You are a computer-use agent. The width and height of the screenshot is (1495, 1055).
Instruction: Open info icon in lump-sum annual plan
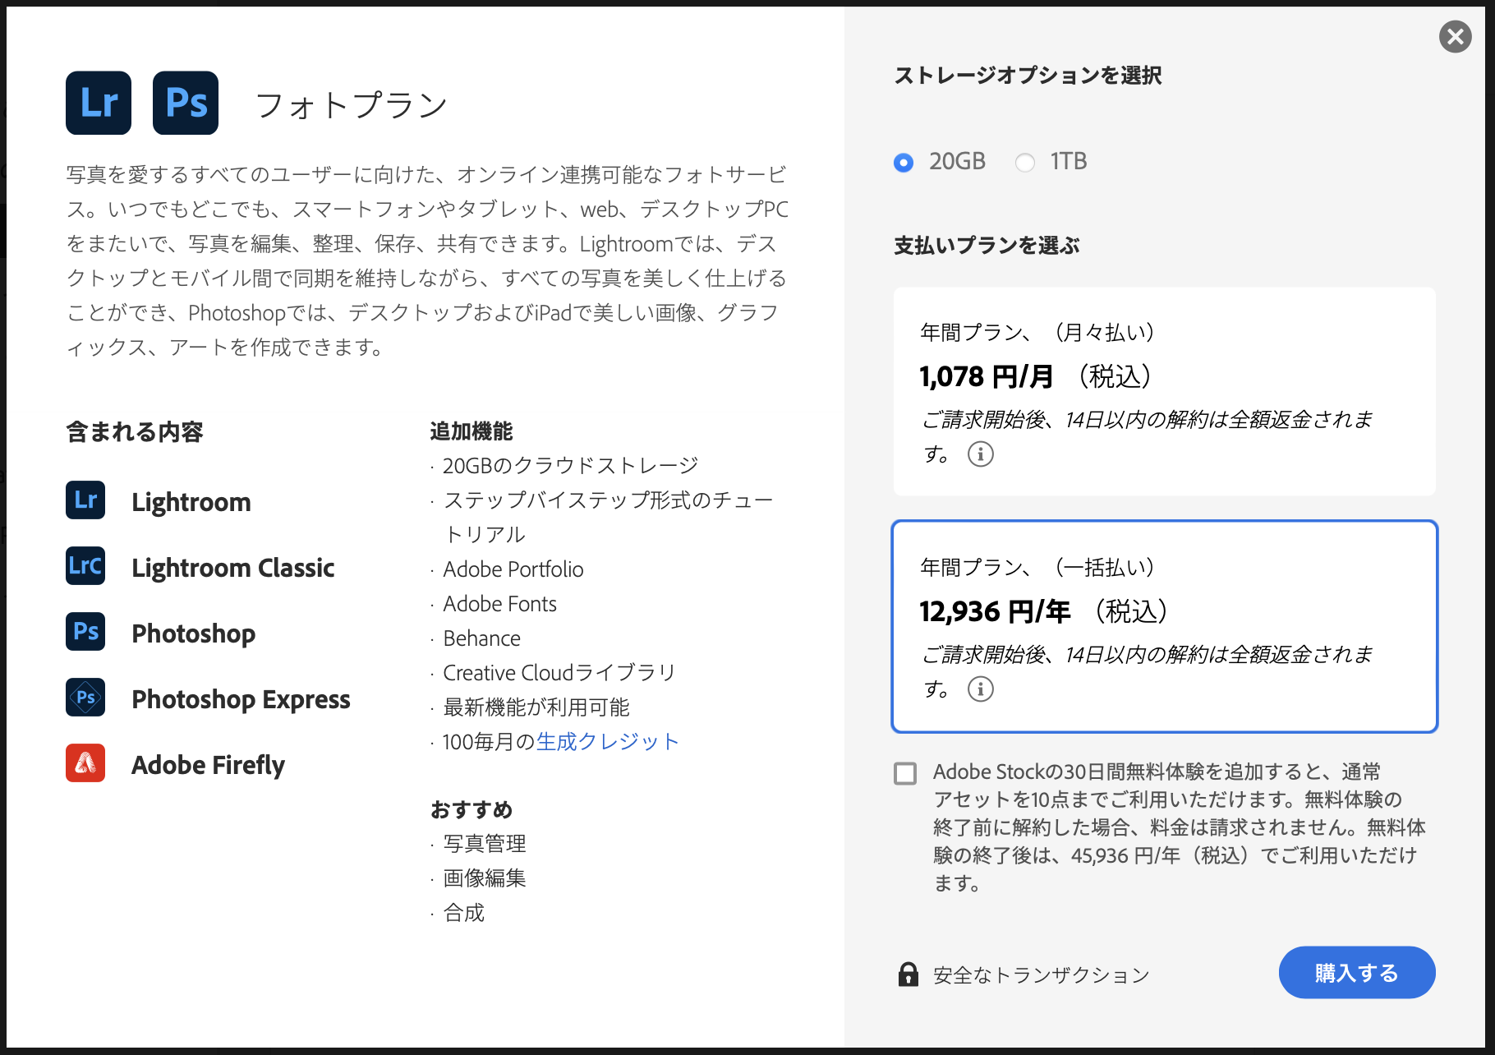(x=980, y=689)
